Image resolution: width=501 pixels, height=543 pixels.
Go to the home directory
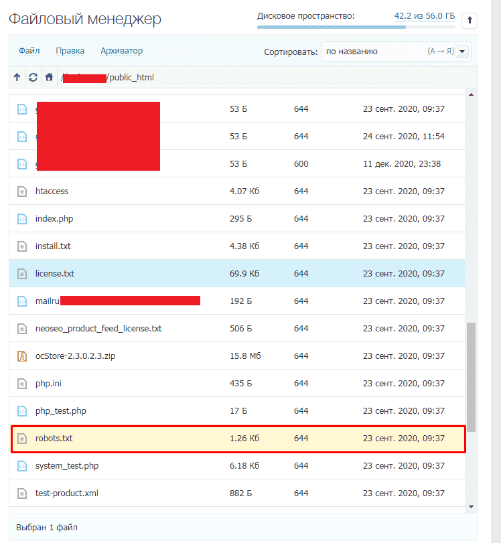point(49,77)
